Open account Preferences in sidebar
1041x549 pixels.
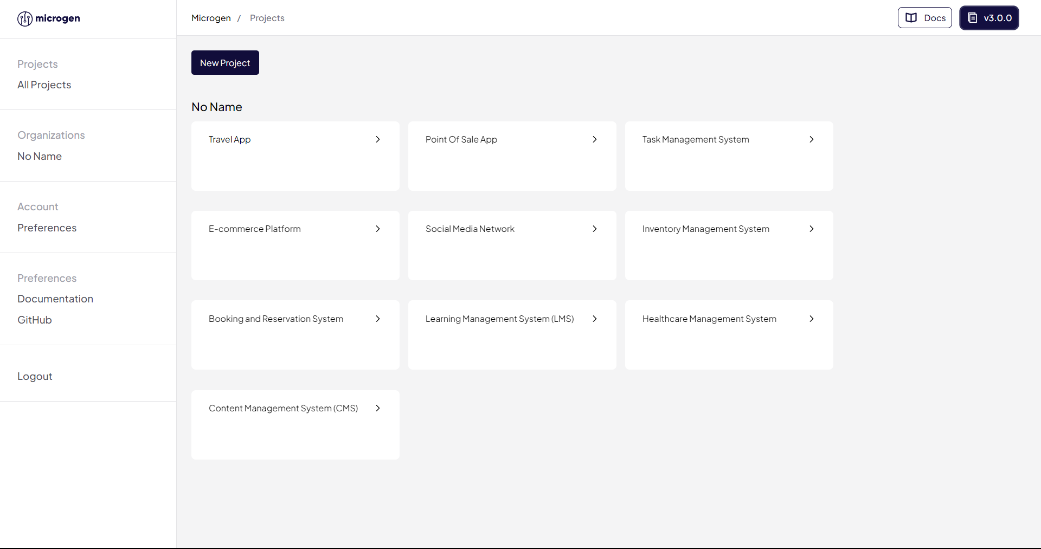pos(47,228)
